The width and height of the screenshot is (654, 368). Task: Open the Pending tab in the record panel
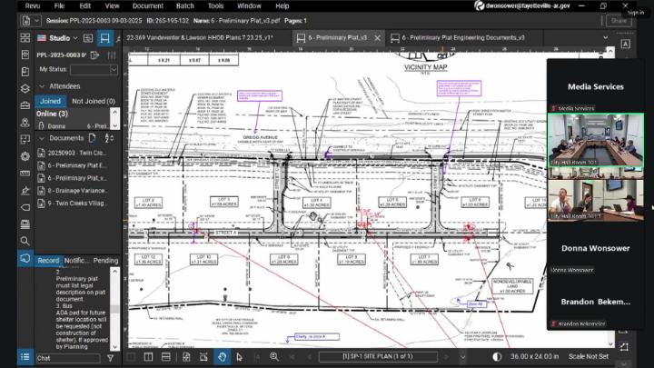click(106, 261)
